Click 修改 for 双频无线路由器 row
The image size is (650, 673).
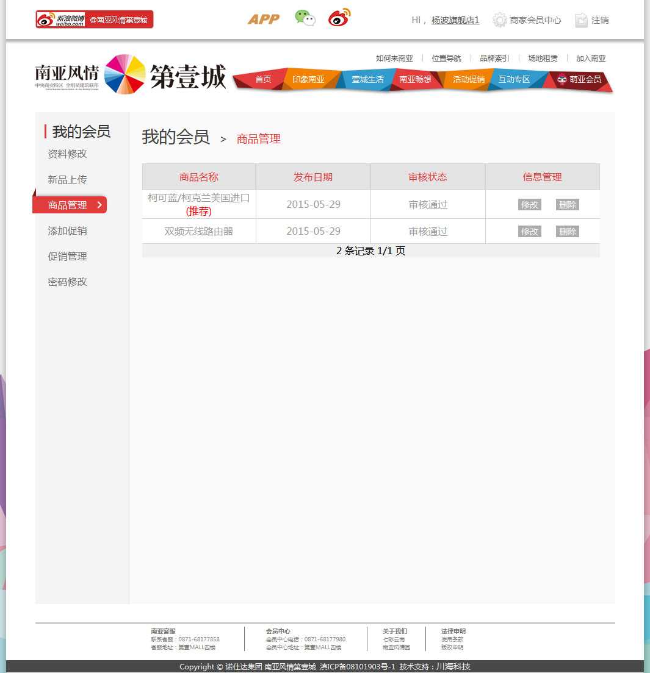point(529,232)
